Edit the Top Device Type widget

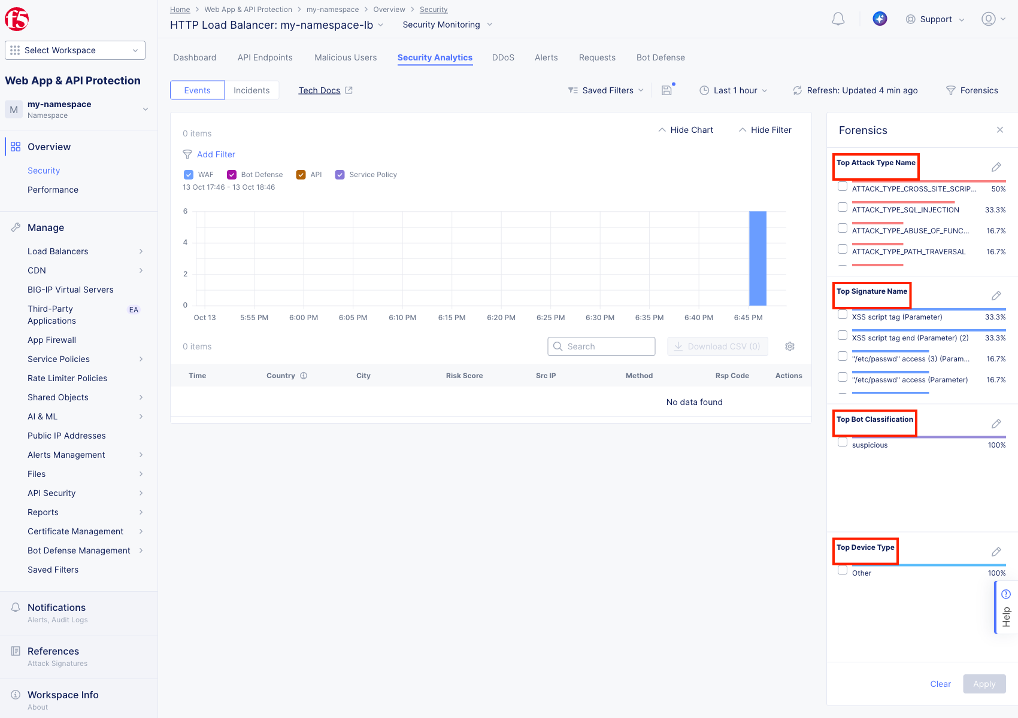(x=996, y=552)
